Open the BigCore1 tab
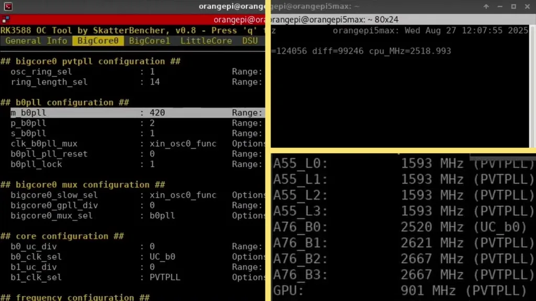Screen dimensions: 536x301 coord(150,41)
